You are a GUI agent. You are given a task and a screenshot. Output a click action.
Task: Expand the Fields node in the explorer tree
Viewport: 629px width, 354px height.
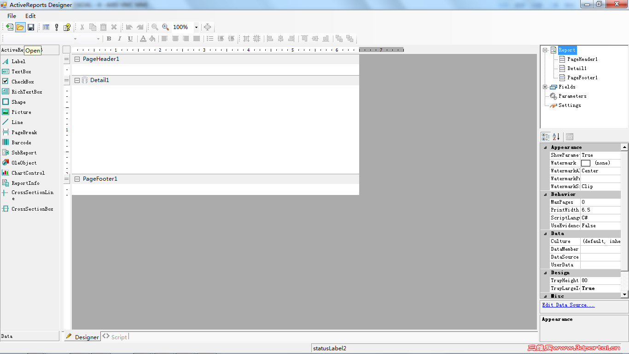[x=545, y=87]
